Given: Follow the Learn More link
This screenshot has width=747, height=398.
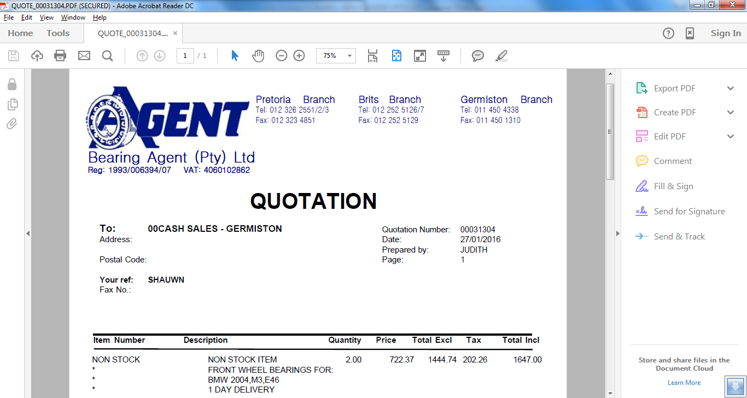Looking at the screenshot, I should coord(684,383).
